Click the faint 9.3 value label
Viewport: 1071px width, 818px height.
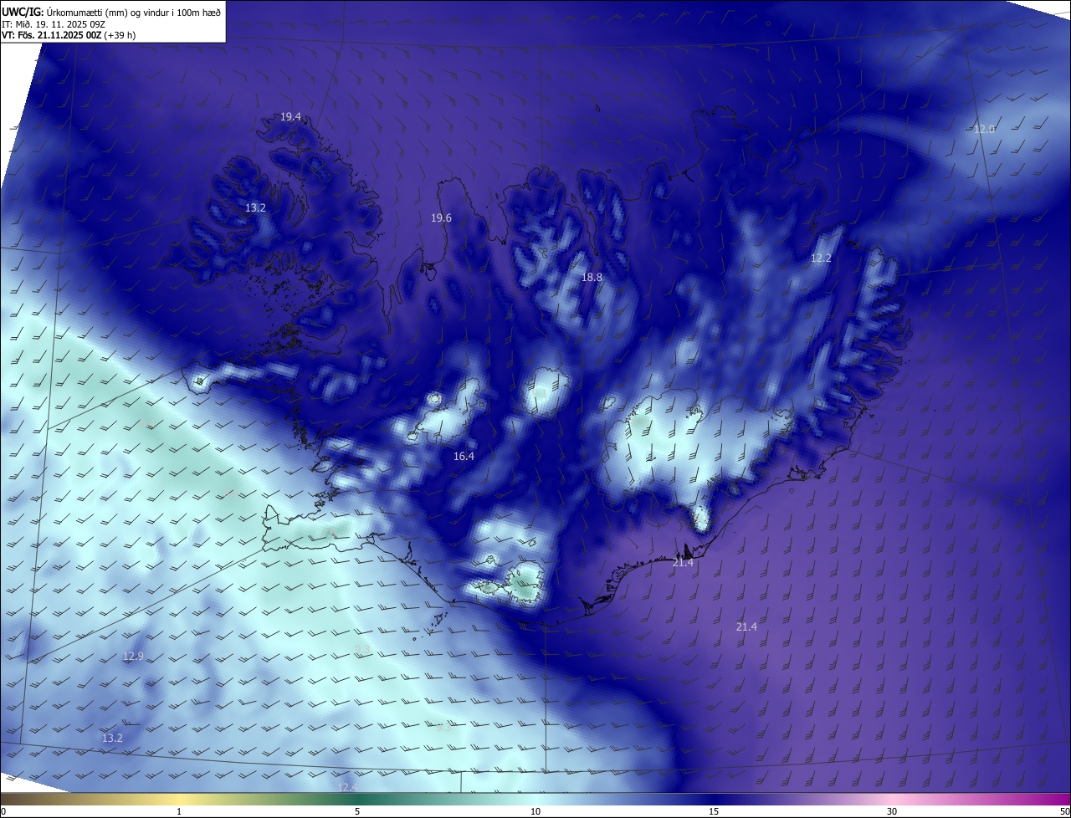click(361, 649)
